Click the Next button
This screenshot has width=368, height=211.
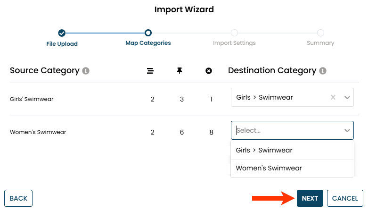click(x=310, y=198)
